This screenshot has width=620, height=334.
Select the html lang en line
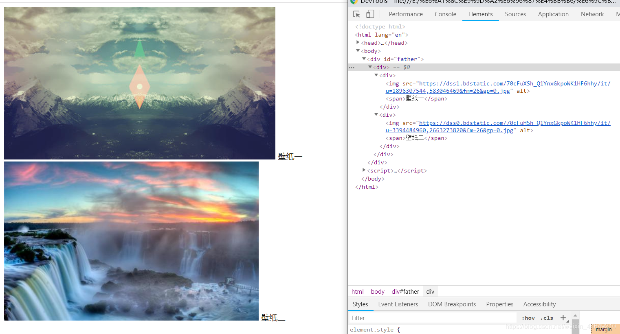point(381,35)
